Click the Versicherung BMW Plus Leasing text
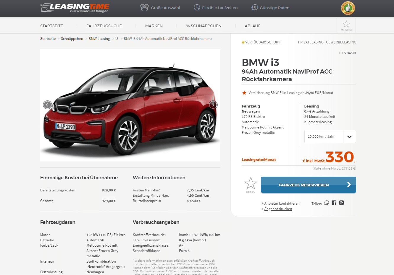 pyautogui.click(x=291, y=93)
